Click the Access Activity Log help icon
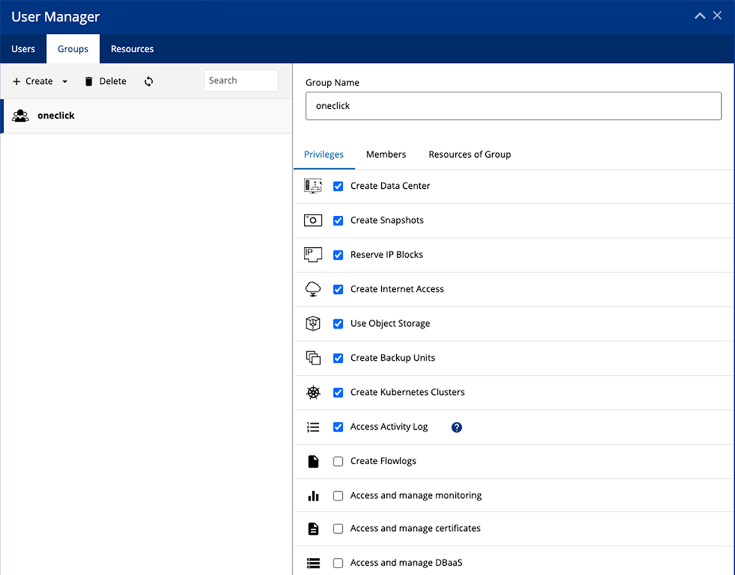Screen dimensions: 735x575 pos(457,427)
